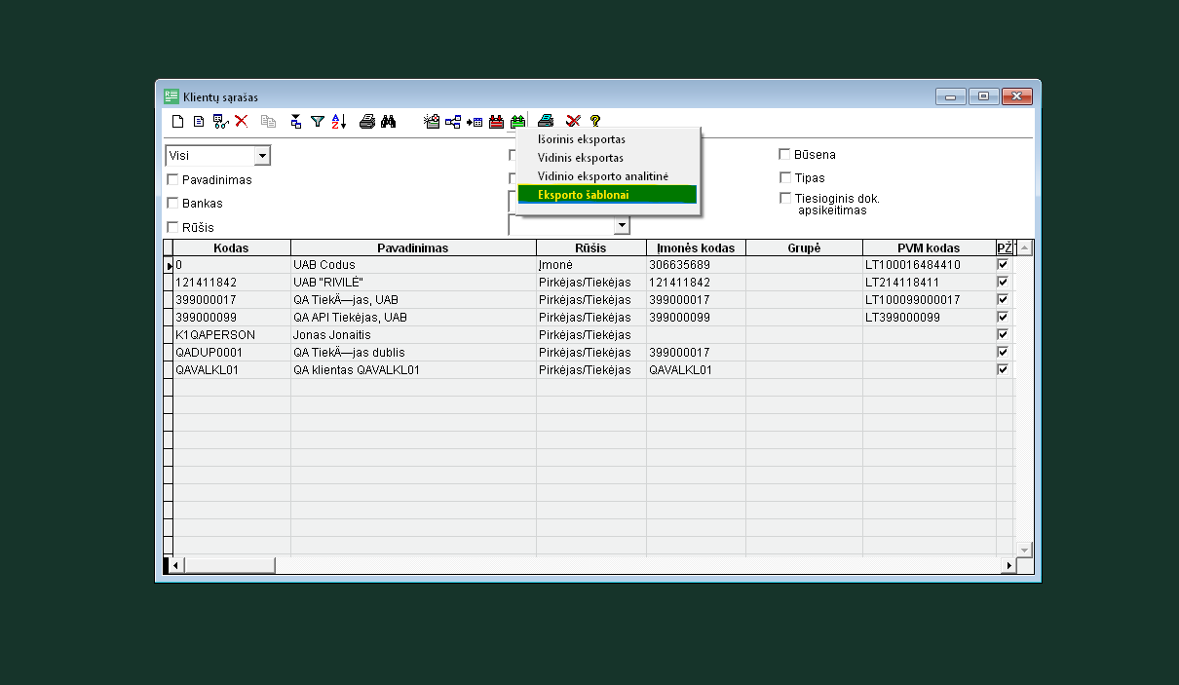Enable the Pavadinimas filter checkbox
This screenshot has width=1179, height=685.
172,179
